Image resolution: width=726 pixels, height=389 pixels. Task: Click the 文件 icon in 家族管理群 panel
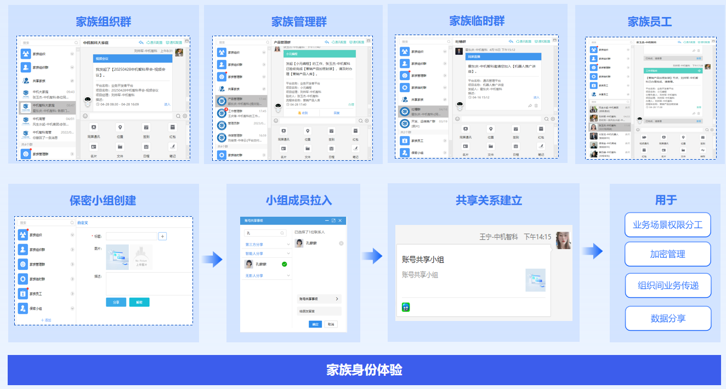point(308,149)
